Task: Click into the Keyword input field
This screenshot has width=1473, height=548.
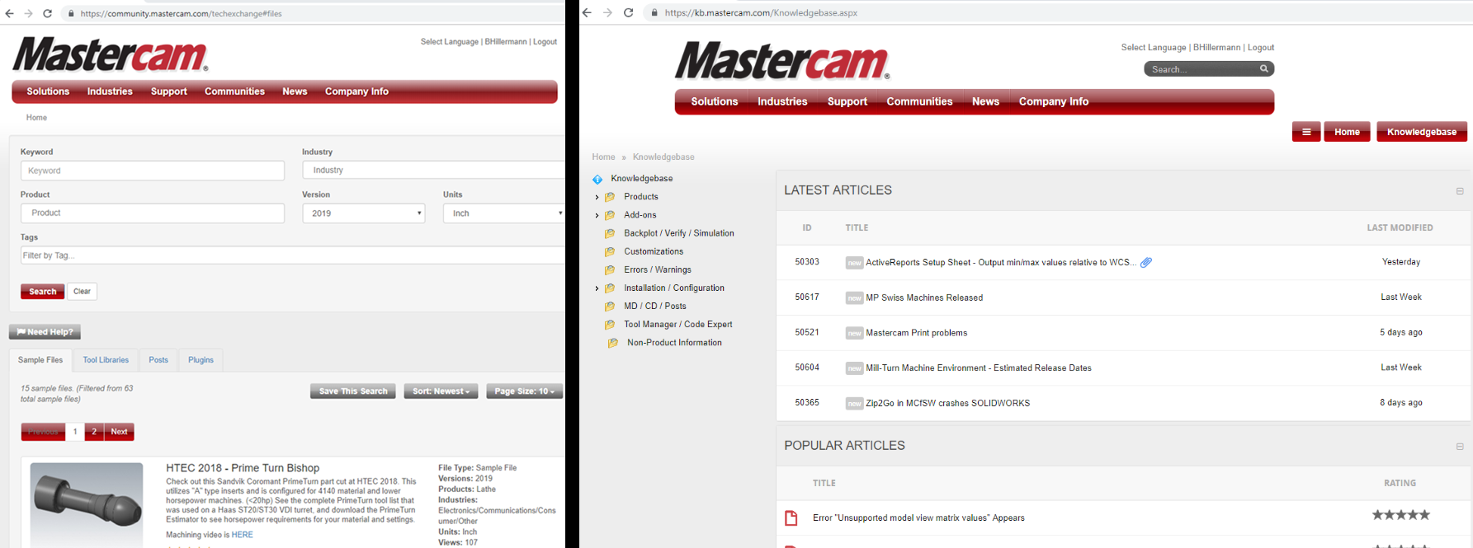Action: (153, 171)
